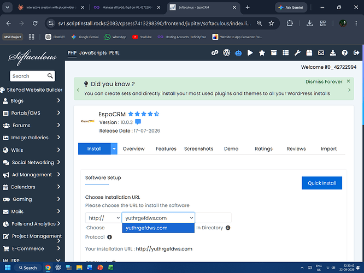Switch to Manage d1byddxf.gd browser tab
The width and height of the screenshot is (364, 273).
[127, 8]
